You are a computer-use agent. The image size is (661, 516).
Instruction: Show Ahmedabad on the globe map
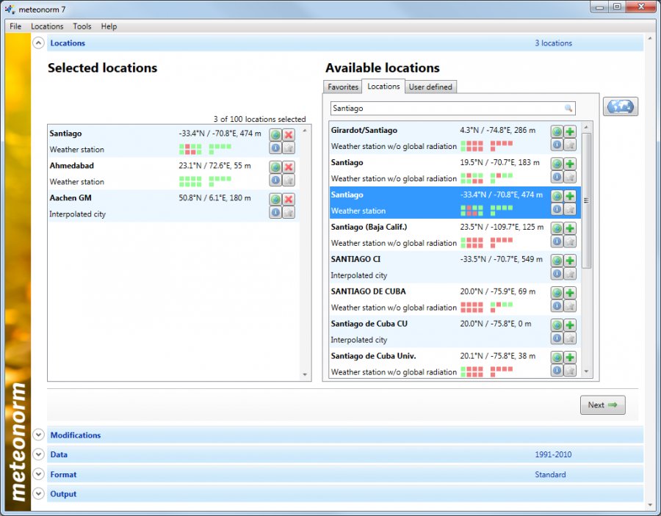tap(275, 167)
